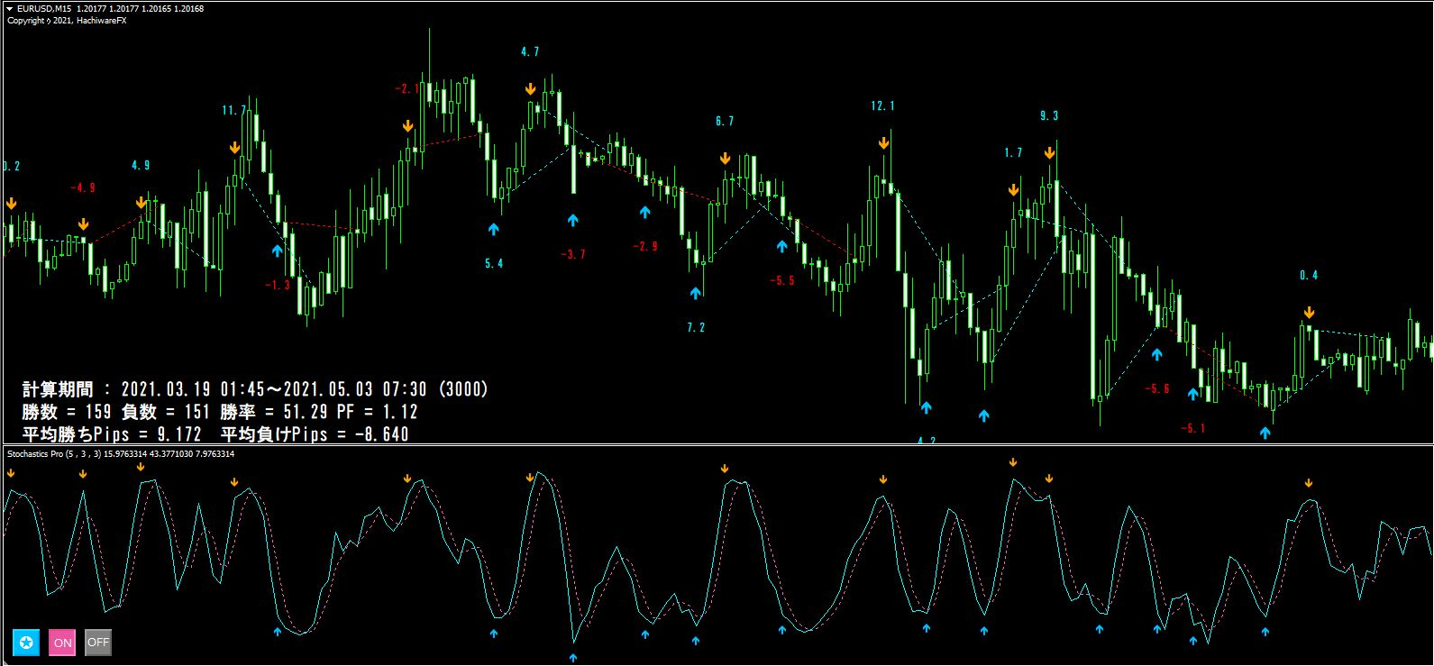This screenshot has height=666, width=1434.
Task: Click the orange sell arrow below 6.7
Action: 725,159
